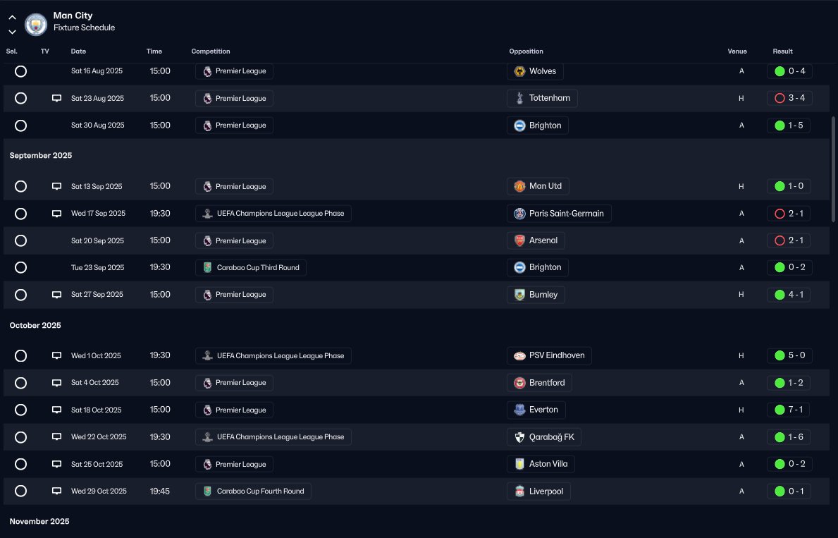Open Carabao Cup Third Round competition
838x538 pixels.
click(251, 267)
